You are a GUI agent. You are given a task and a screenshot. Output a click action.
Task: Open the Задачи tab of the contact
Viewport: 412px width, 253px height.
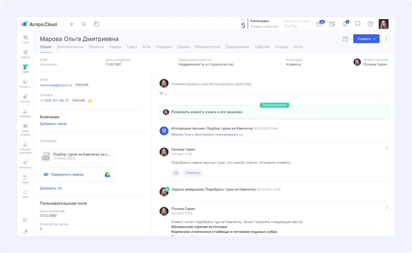pos(115,47)
